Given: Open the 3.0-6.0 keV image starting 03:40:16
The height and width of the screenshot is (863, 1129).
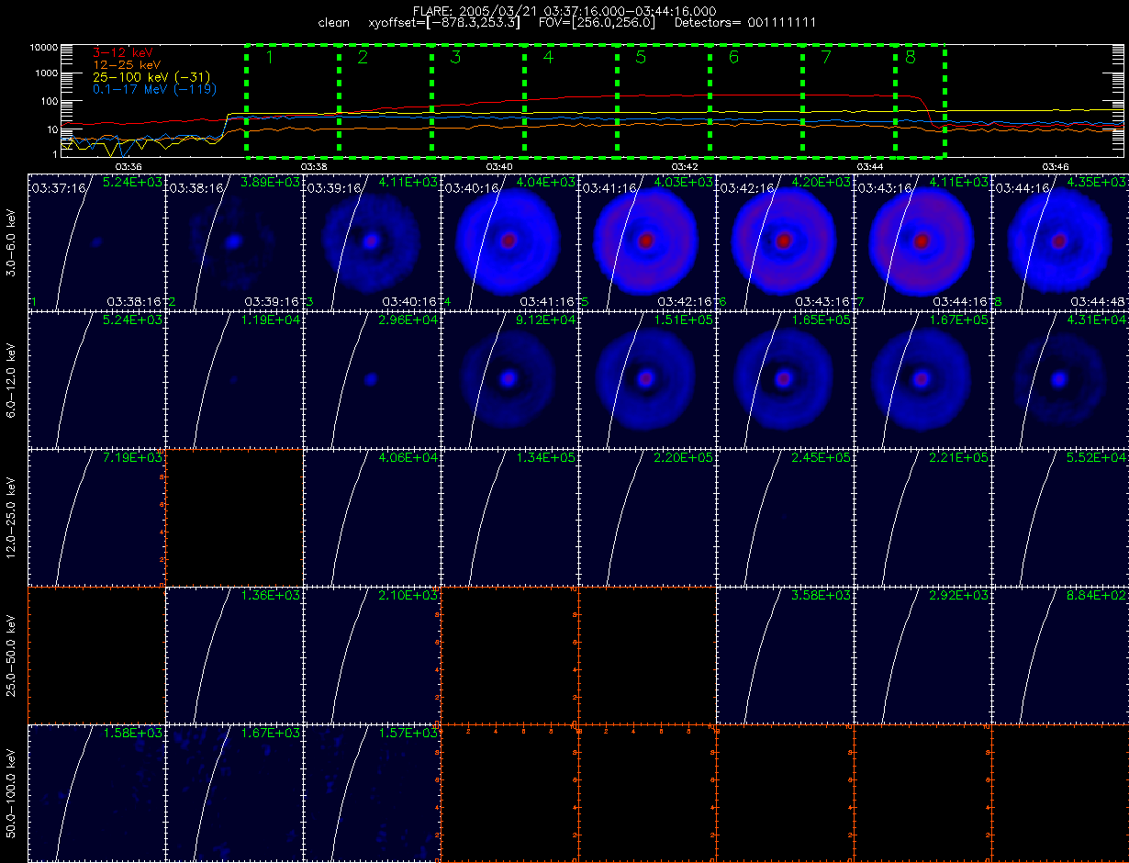Looking at the screenshot, I should tap(509, 241).
